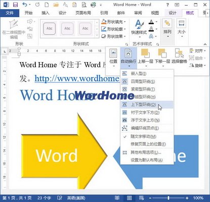This screenshot has width=210, height=202.
Task: Open the 选择窗格 selection pane
Action: point(179,57)
